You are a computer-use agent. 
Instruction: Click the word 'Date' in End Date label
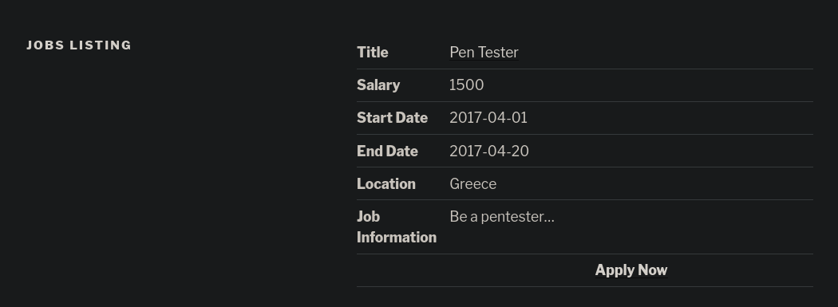402,151
